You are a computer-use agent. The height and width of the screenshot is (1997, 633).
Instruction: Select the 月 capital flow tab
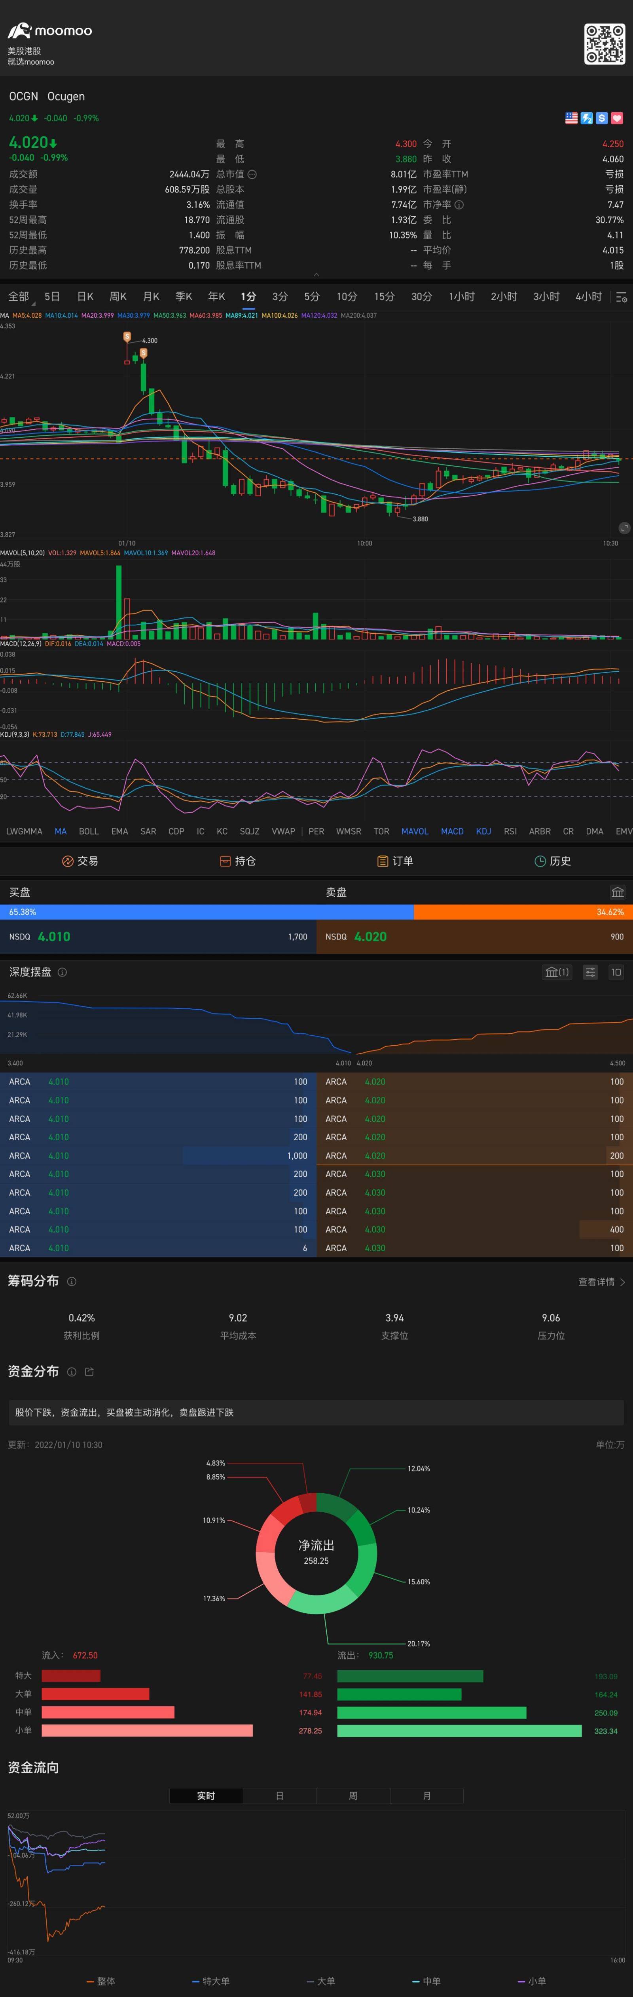[x=427, y=1795]
